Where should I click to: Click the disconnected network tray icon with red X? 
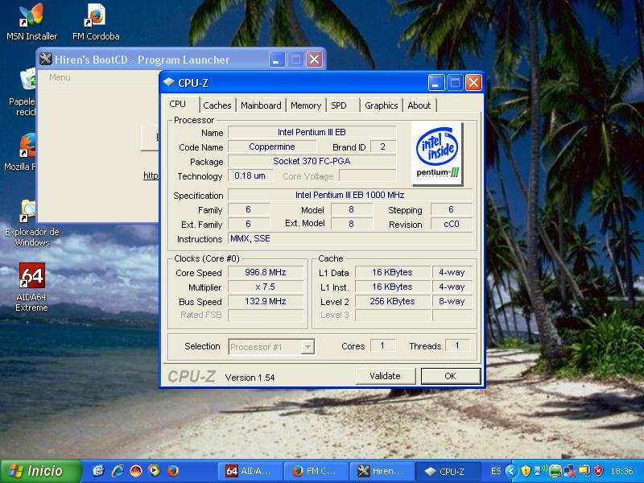point(570,471)
